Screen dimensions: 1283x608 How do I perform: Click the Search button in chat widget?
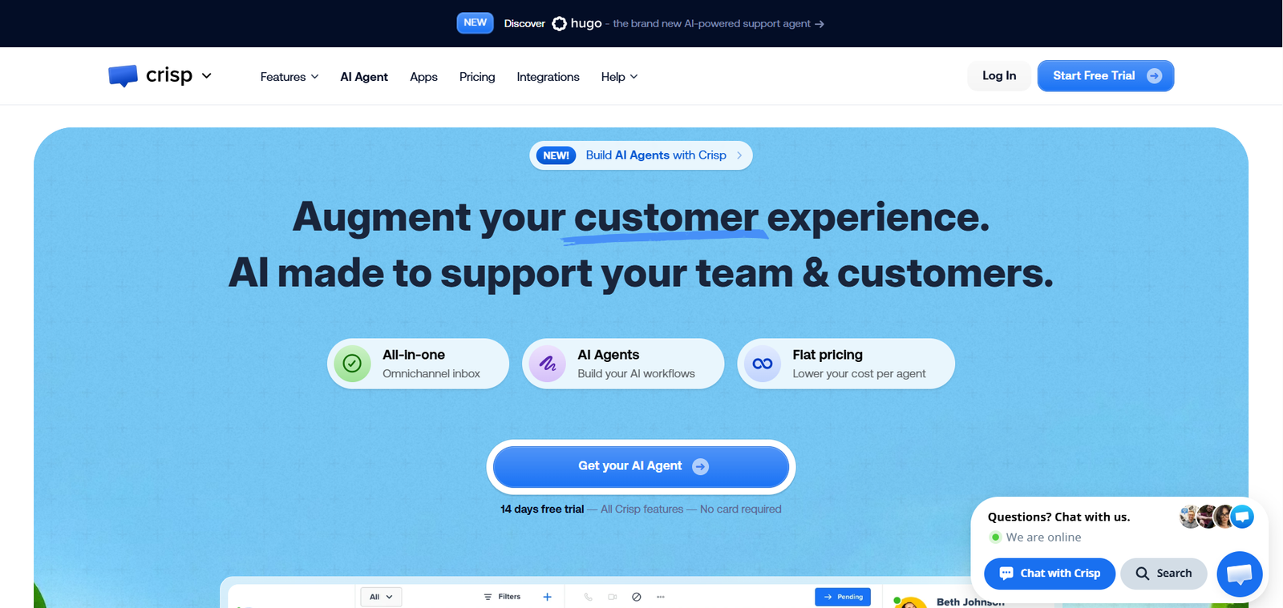pos(1164,574)
